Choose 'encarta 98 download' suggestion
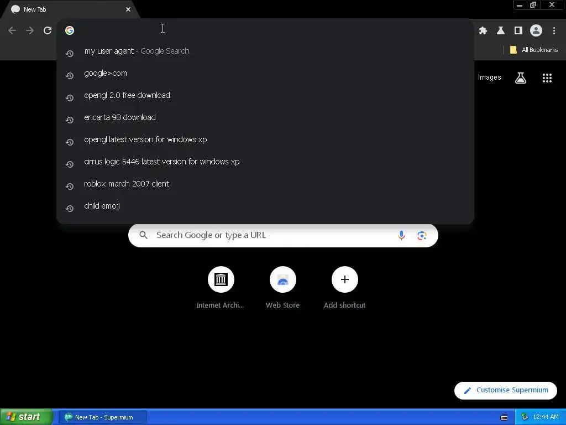The height and width of the screenshot is (425, 566). pyautogui.click(x=265, y=117)
